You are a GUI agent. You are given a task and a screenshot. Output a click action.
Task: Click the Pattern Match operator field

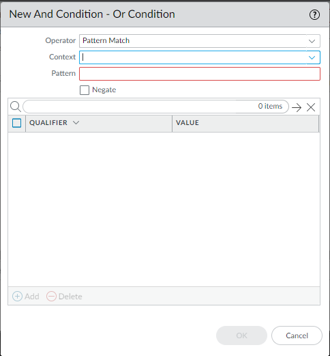193,41
